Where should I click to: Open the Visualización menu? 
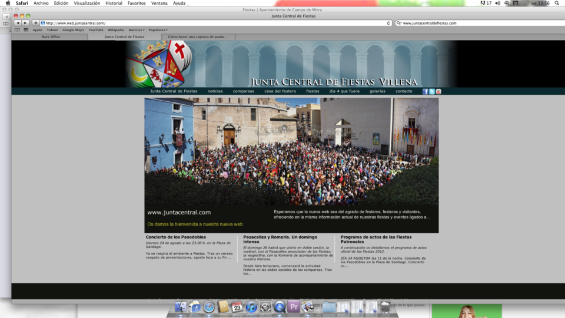click(x=87, y=3)
